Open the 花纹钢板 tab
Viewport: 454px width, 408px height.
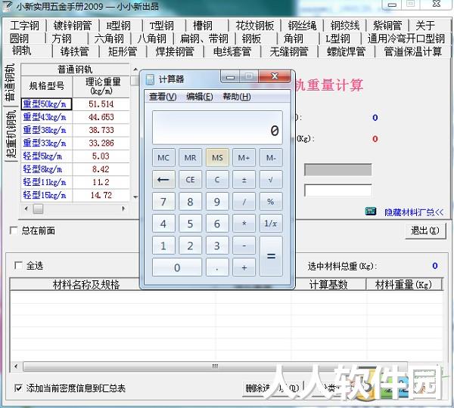255,26
